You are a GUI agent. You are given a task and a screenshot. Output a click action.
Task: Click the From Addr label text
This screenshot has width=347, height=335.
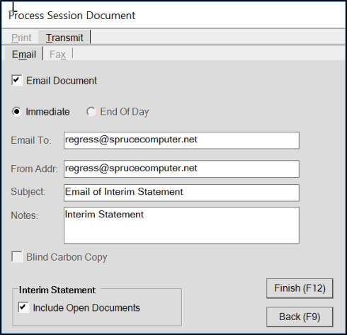click(34, 169)
